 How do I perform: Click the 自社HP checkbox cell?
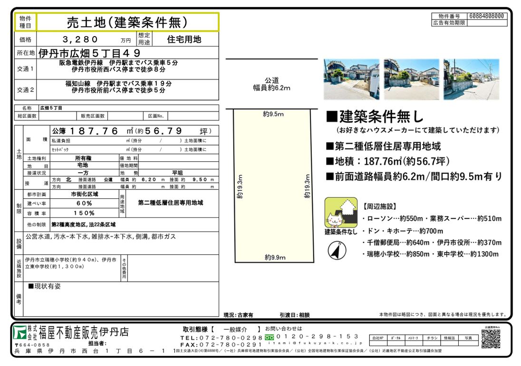(378, 338)
